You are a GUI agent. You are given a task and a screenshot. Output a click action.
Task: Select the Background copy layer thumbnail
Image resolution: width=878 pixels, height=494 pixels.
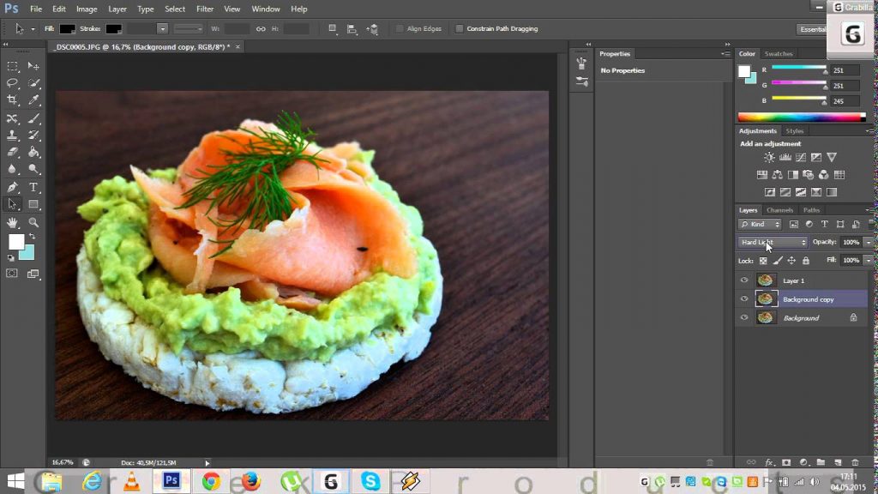click(767, 298)
